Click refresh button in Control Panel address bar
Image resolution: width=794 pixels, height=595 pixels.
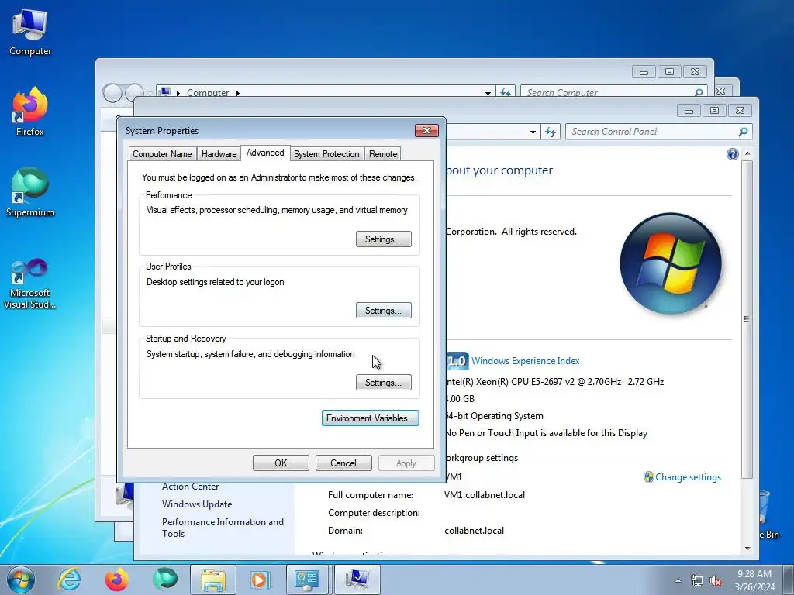pos(551,132)
